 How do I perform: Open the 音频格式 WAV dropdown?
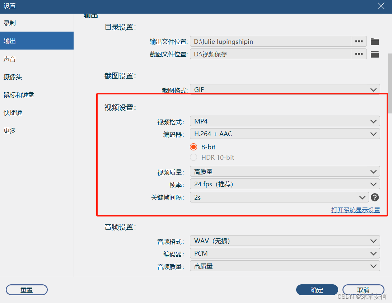(x=285, y=241)
